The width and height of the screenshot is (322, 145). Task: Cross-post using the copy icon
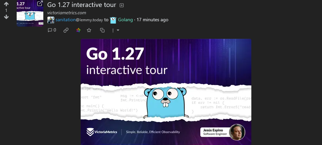102,30
